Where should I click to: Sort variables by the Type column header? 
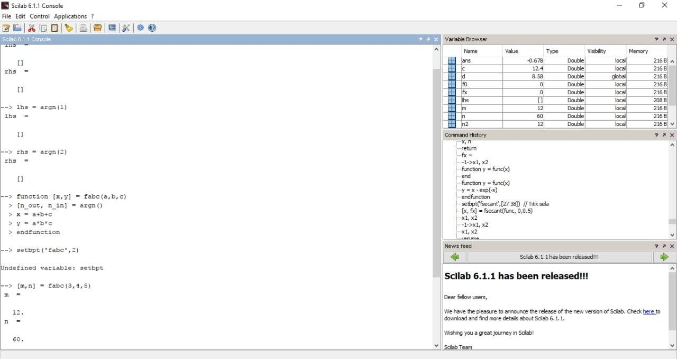[564, 51]
